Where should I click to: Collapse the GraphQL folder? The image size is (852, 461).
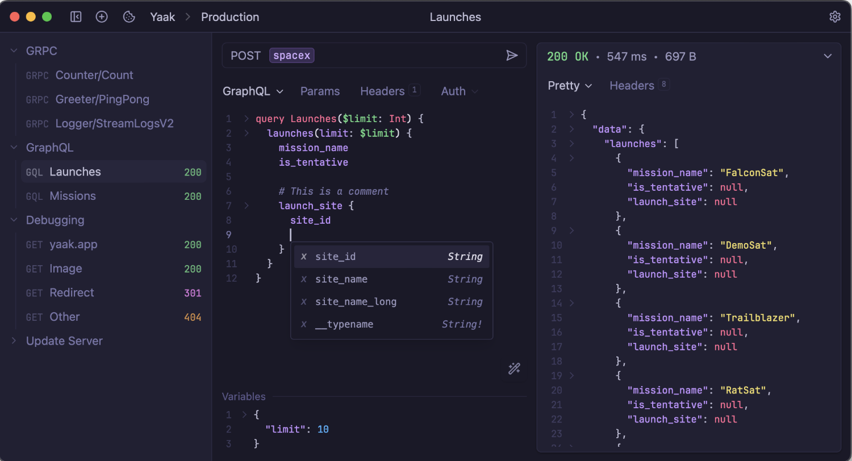pos(14,148)
